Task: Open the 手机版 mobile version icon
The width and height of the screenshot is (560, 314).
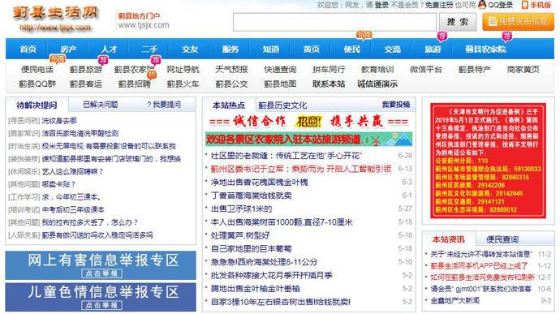Action: click(x=524, y=5)
